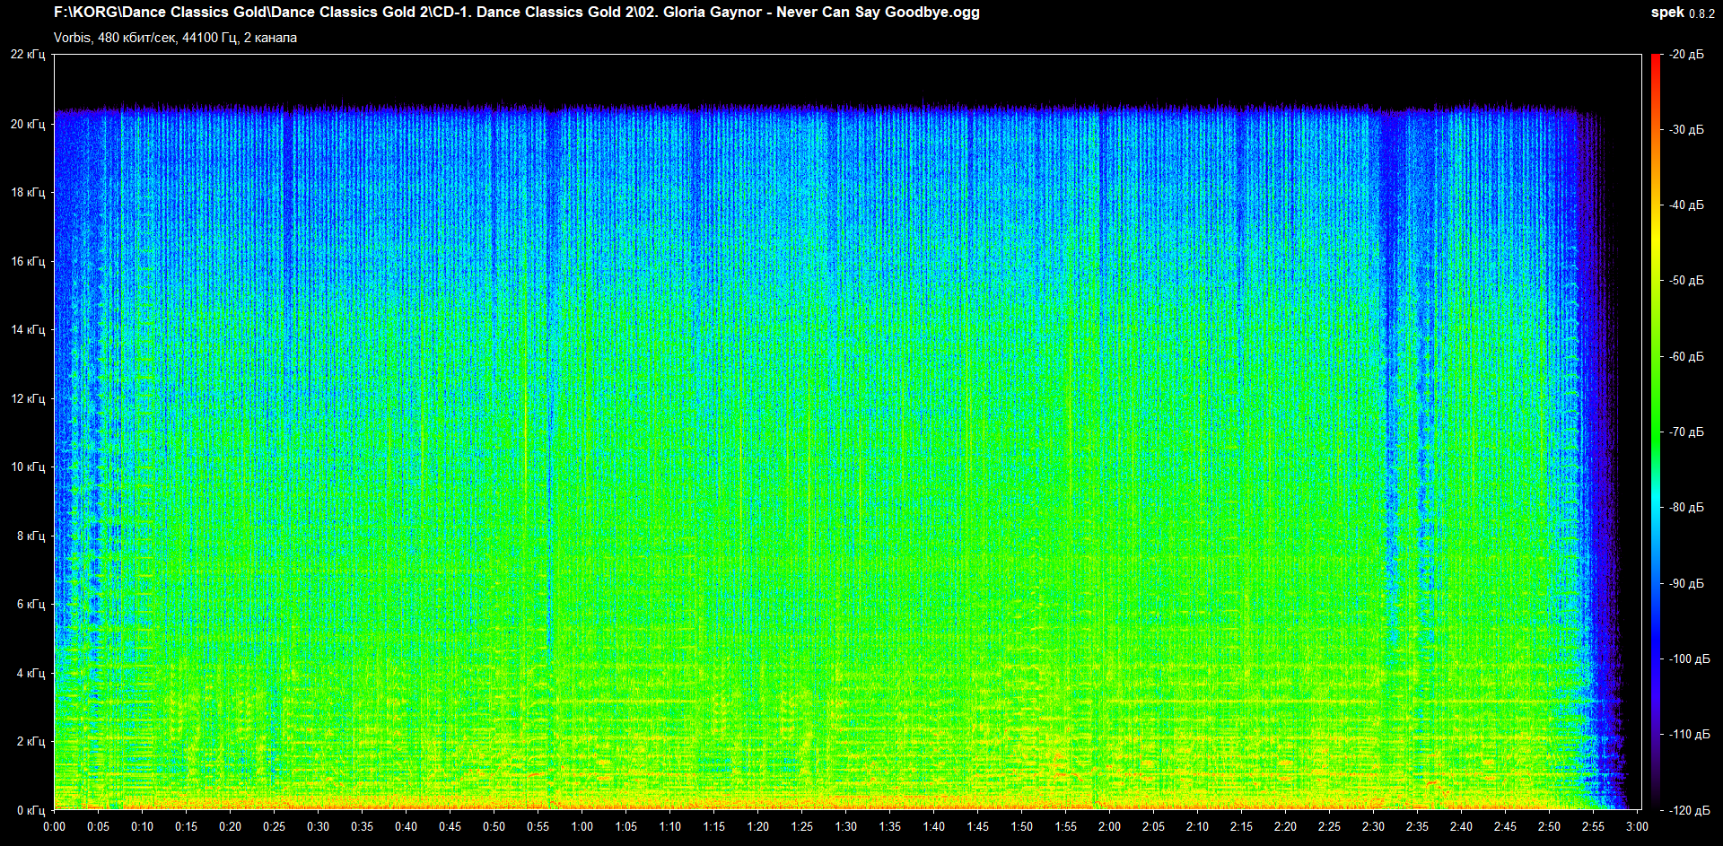
Task: Click the -50 дБ scale label
Action: [1686, 281]
